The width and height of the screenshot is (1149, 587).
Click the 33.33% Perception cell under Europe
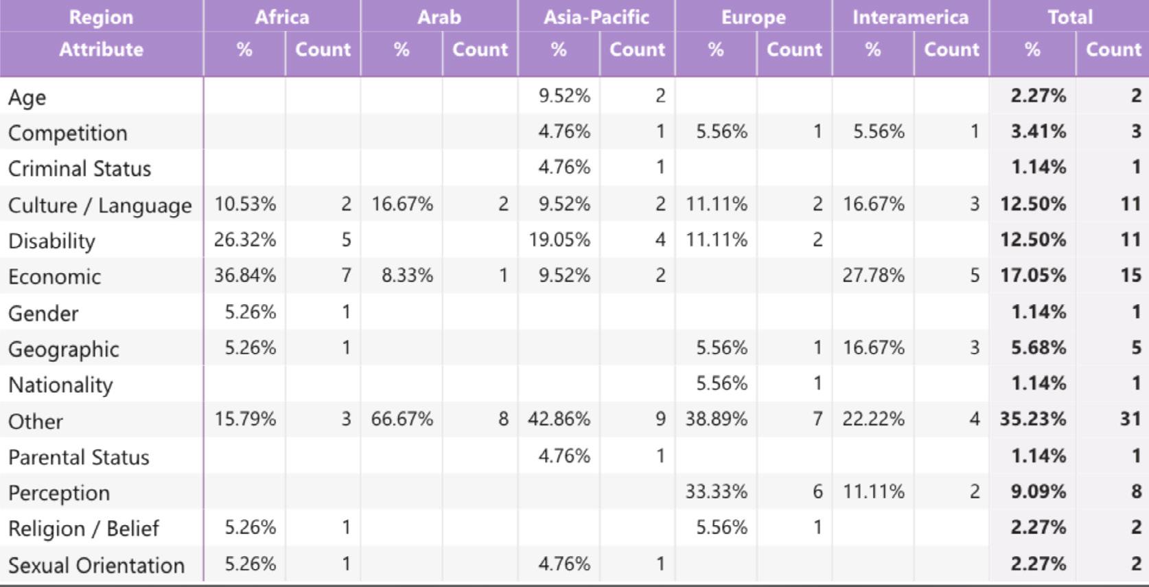point(716,492)
